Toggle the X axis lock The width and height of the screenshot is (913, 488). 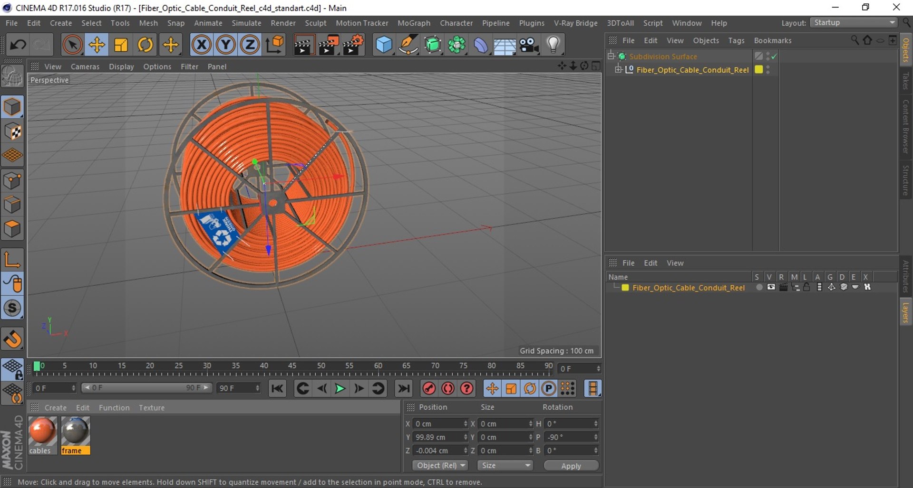pos(201,45)
